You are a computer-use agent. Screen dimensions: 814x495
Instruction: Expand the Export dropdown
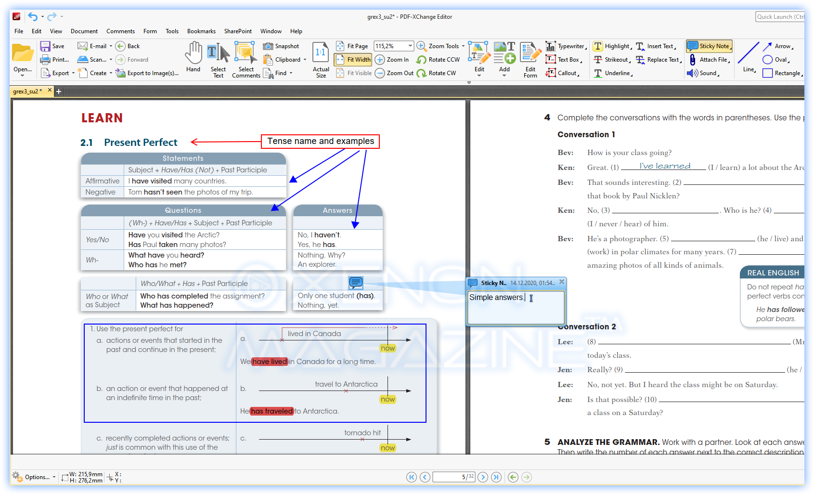[73, 73]
